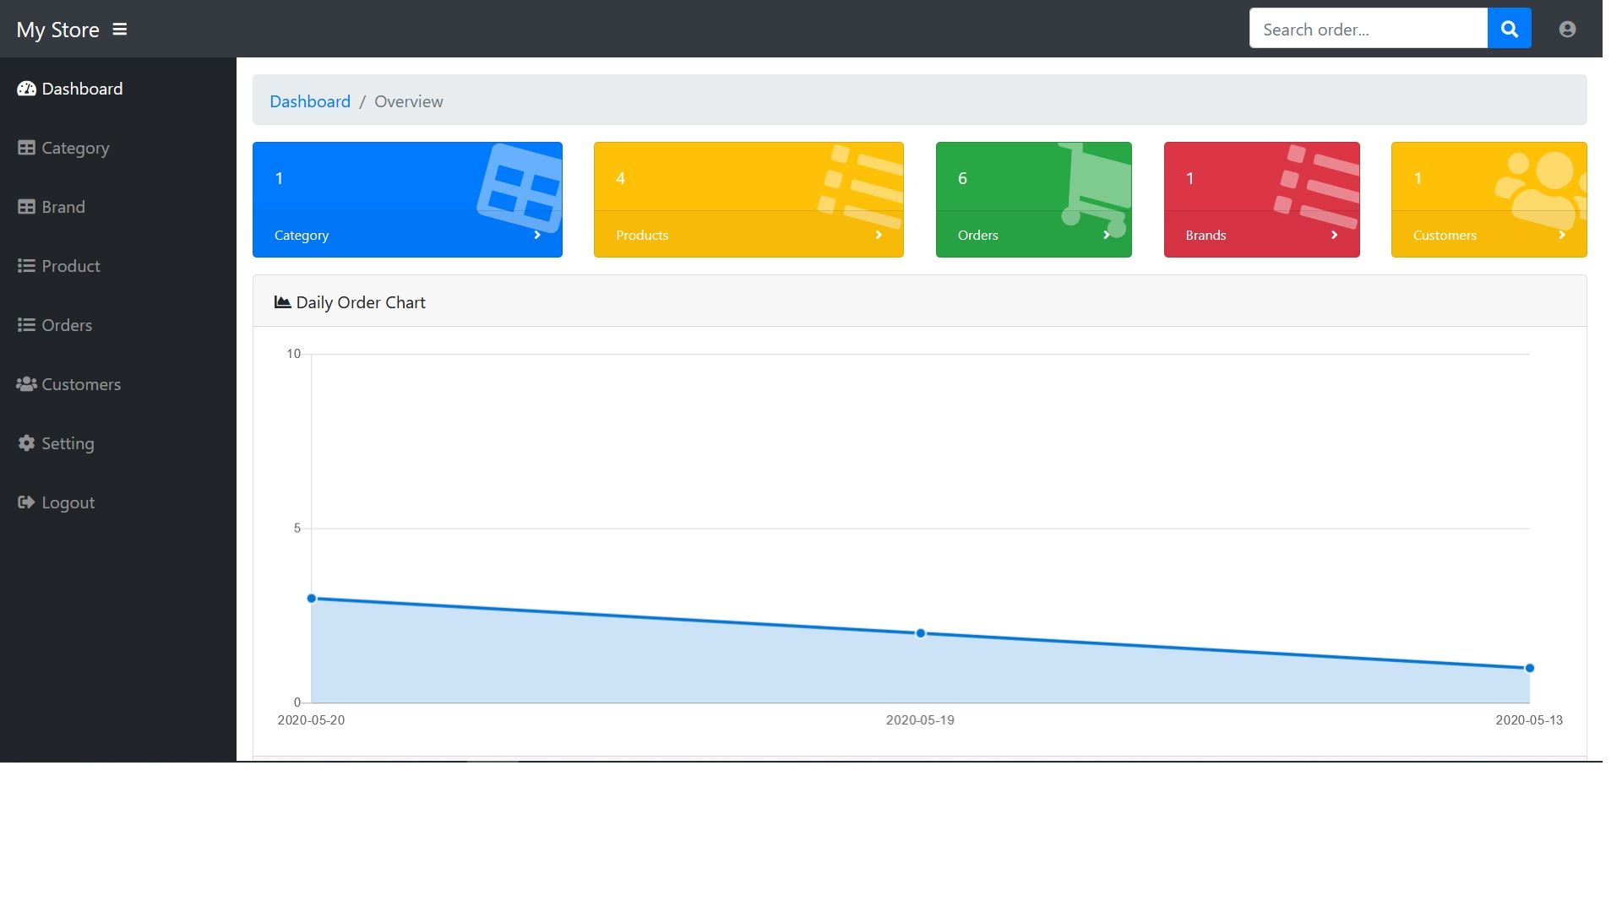Expand the blue Category card chevron
Viewport: 1622px width, 912px height.
537,235
